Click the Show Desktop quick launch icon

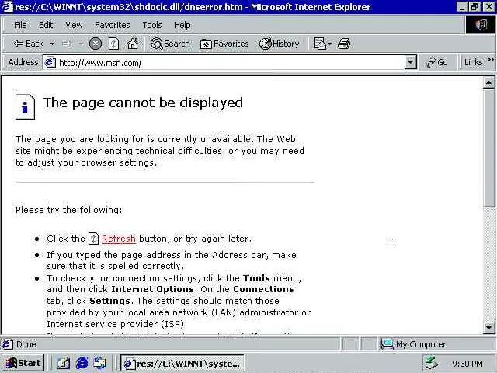tap(63, 363)
